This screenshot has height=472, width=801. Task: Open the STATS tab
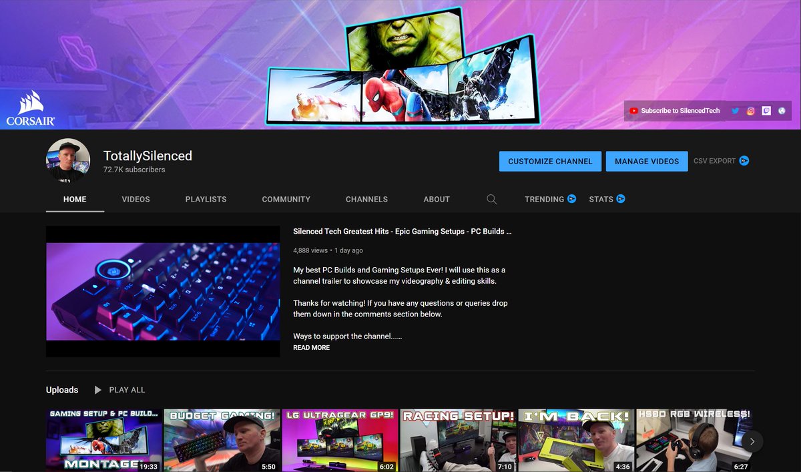[607, 199]
